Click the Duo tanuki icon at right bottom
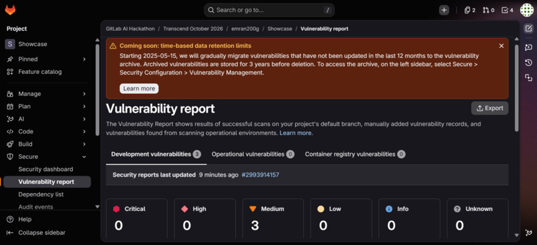Screen dimensions: 537x245 (528, 232)
